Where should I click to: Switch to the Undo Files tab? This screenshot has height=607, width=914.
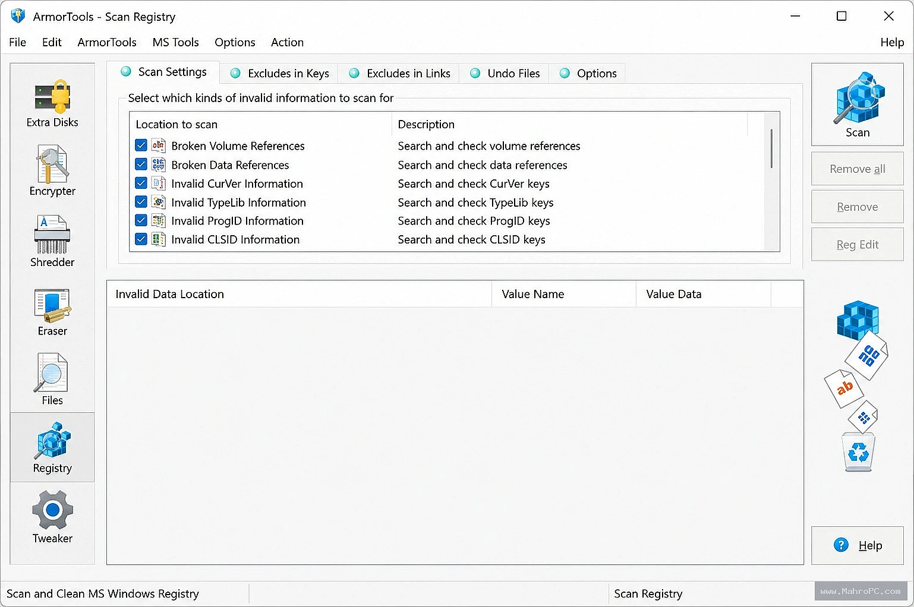pyautogui.click(x=505, y=74)
